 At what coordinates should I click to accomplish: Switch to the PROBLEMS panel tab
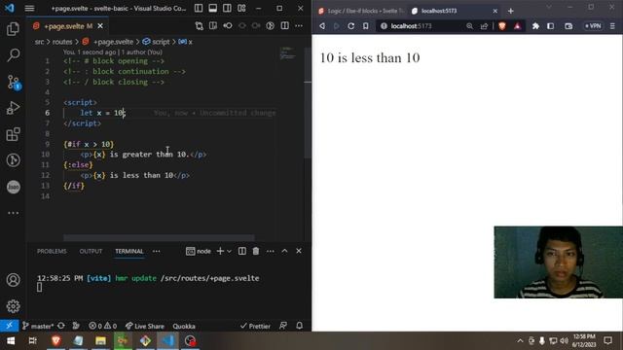coord(52,251)
